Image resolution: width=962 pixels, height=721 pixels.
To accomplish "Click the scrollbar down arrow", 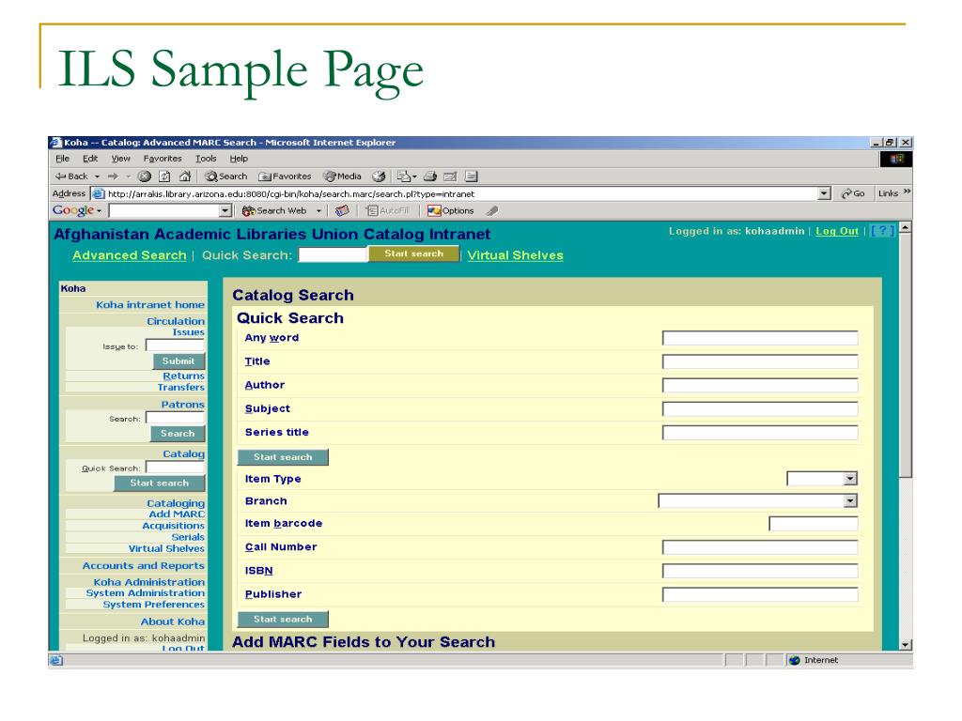I will pos(906,644).
